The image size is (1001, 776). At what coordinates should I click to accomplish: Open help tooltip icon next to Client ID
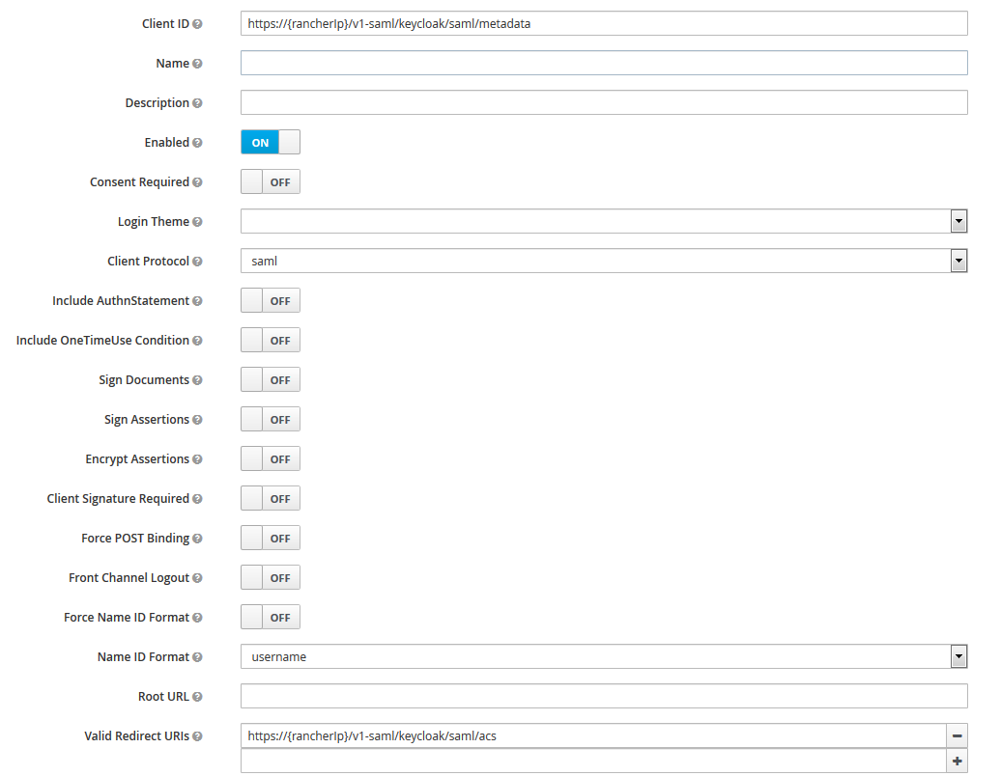tap(197, 24)
